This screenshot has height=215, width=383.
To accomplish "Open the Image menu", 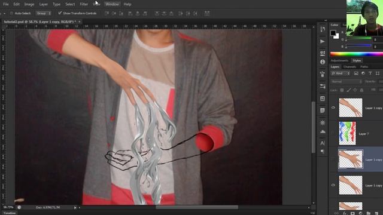I will [29, 4].
